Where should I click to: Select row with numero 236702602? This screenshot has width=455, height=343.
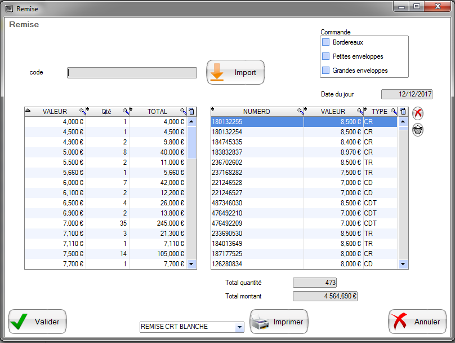click(257, 162)
